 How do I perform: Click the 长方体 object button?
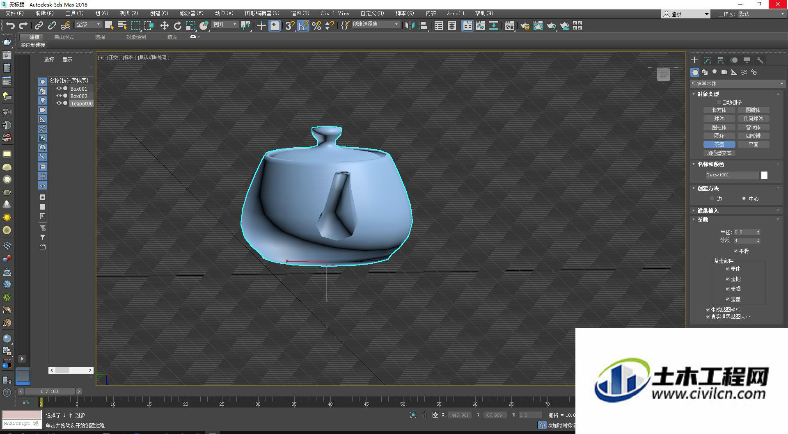[x=719, y=110]
